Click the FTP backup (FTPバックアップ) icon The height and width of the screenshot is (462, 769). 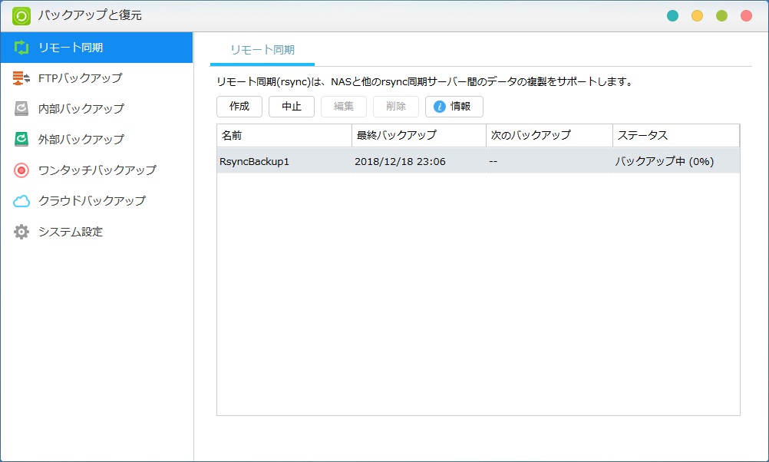(x=21, y=78)
